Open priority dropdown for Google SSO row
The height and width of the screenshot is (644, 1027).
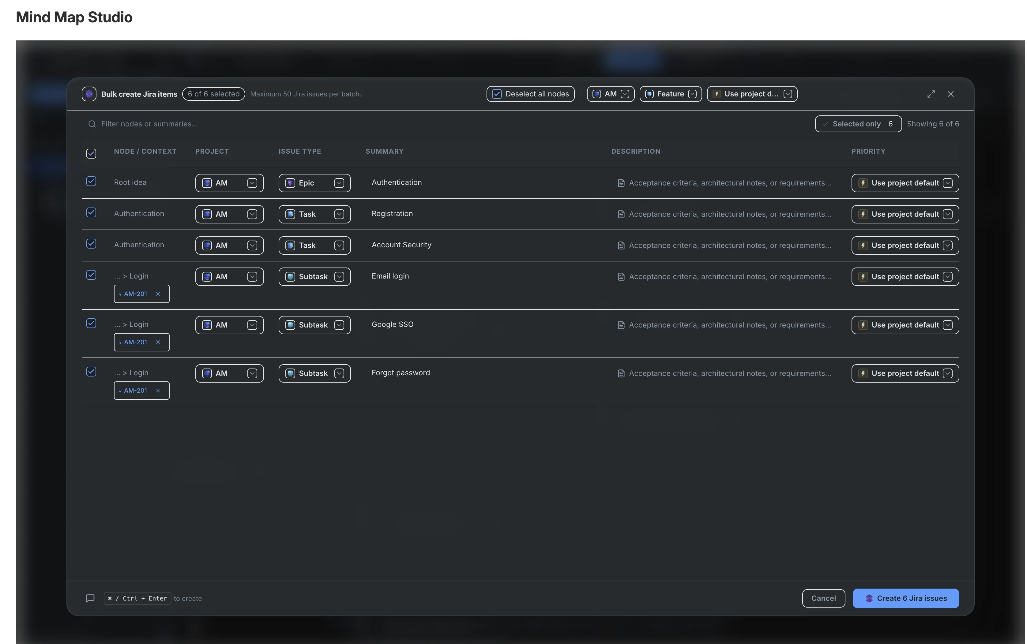click(905, 325)
